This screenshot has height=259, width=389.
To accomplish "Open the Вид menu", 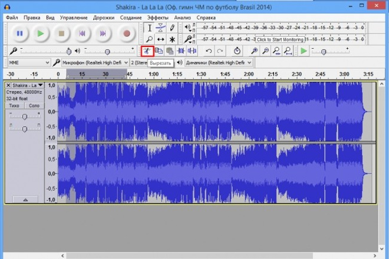I will pos(50,18).
